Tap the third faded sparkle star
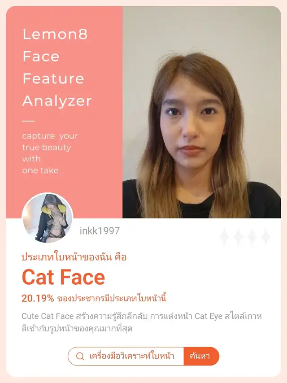 [252, 236]
